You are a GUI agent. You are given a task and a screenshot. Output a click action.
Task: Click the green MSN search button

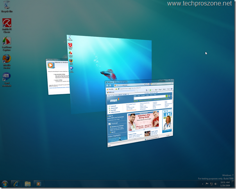point(167,96)
